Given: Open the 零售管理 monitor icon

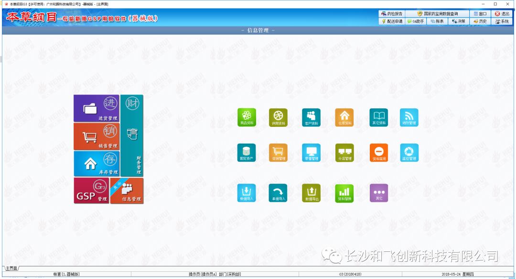Looking at the screenshot, I should coord(311,153).
